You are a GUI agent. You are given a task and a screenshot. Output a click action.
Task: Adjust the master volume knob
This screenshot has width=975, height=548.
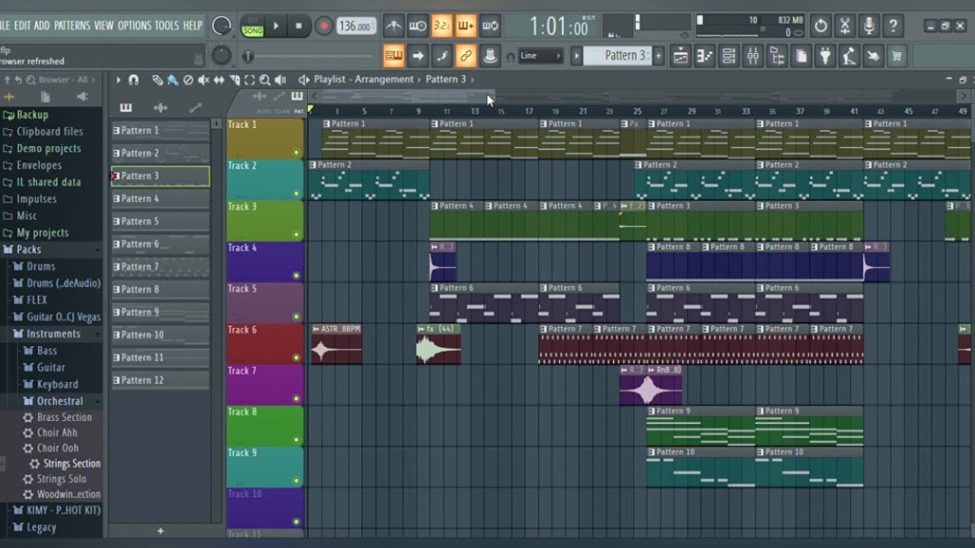pos(221,27)
